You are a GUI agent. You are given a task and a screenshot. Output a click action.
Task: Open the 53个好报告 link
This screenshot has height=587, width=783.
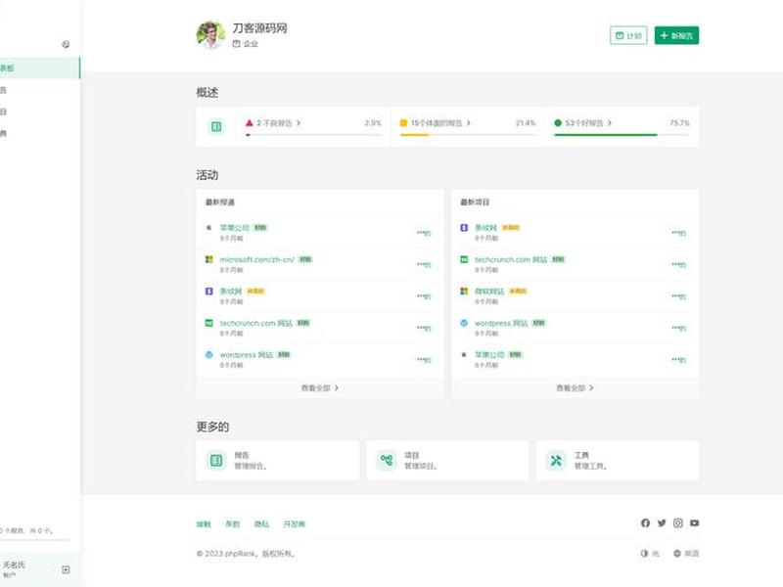coord(583,123)
